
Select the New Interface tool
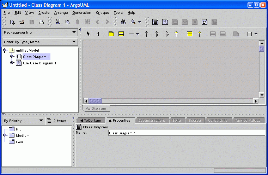tap(190, 34)
